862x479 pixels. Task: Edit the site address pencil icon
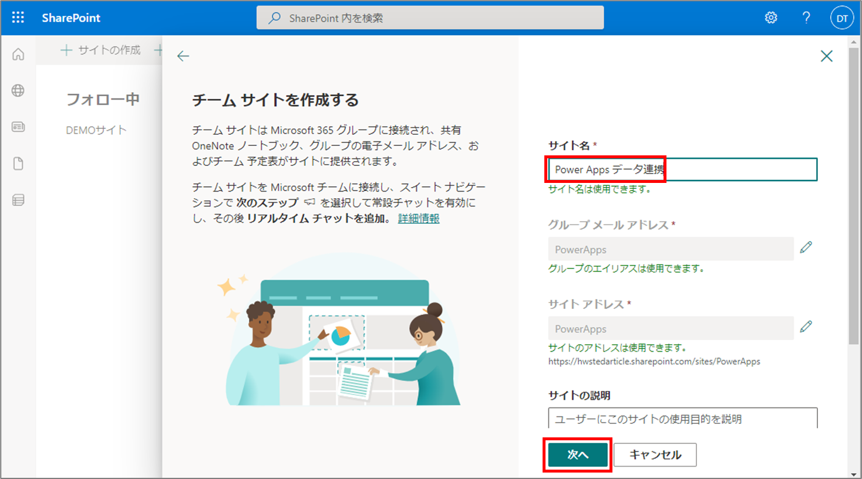pyautogui.click(x=806, y=326)
